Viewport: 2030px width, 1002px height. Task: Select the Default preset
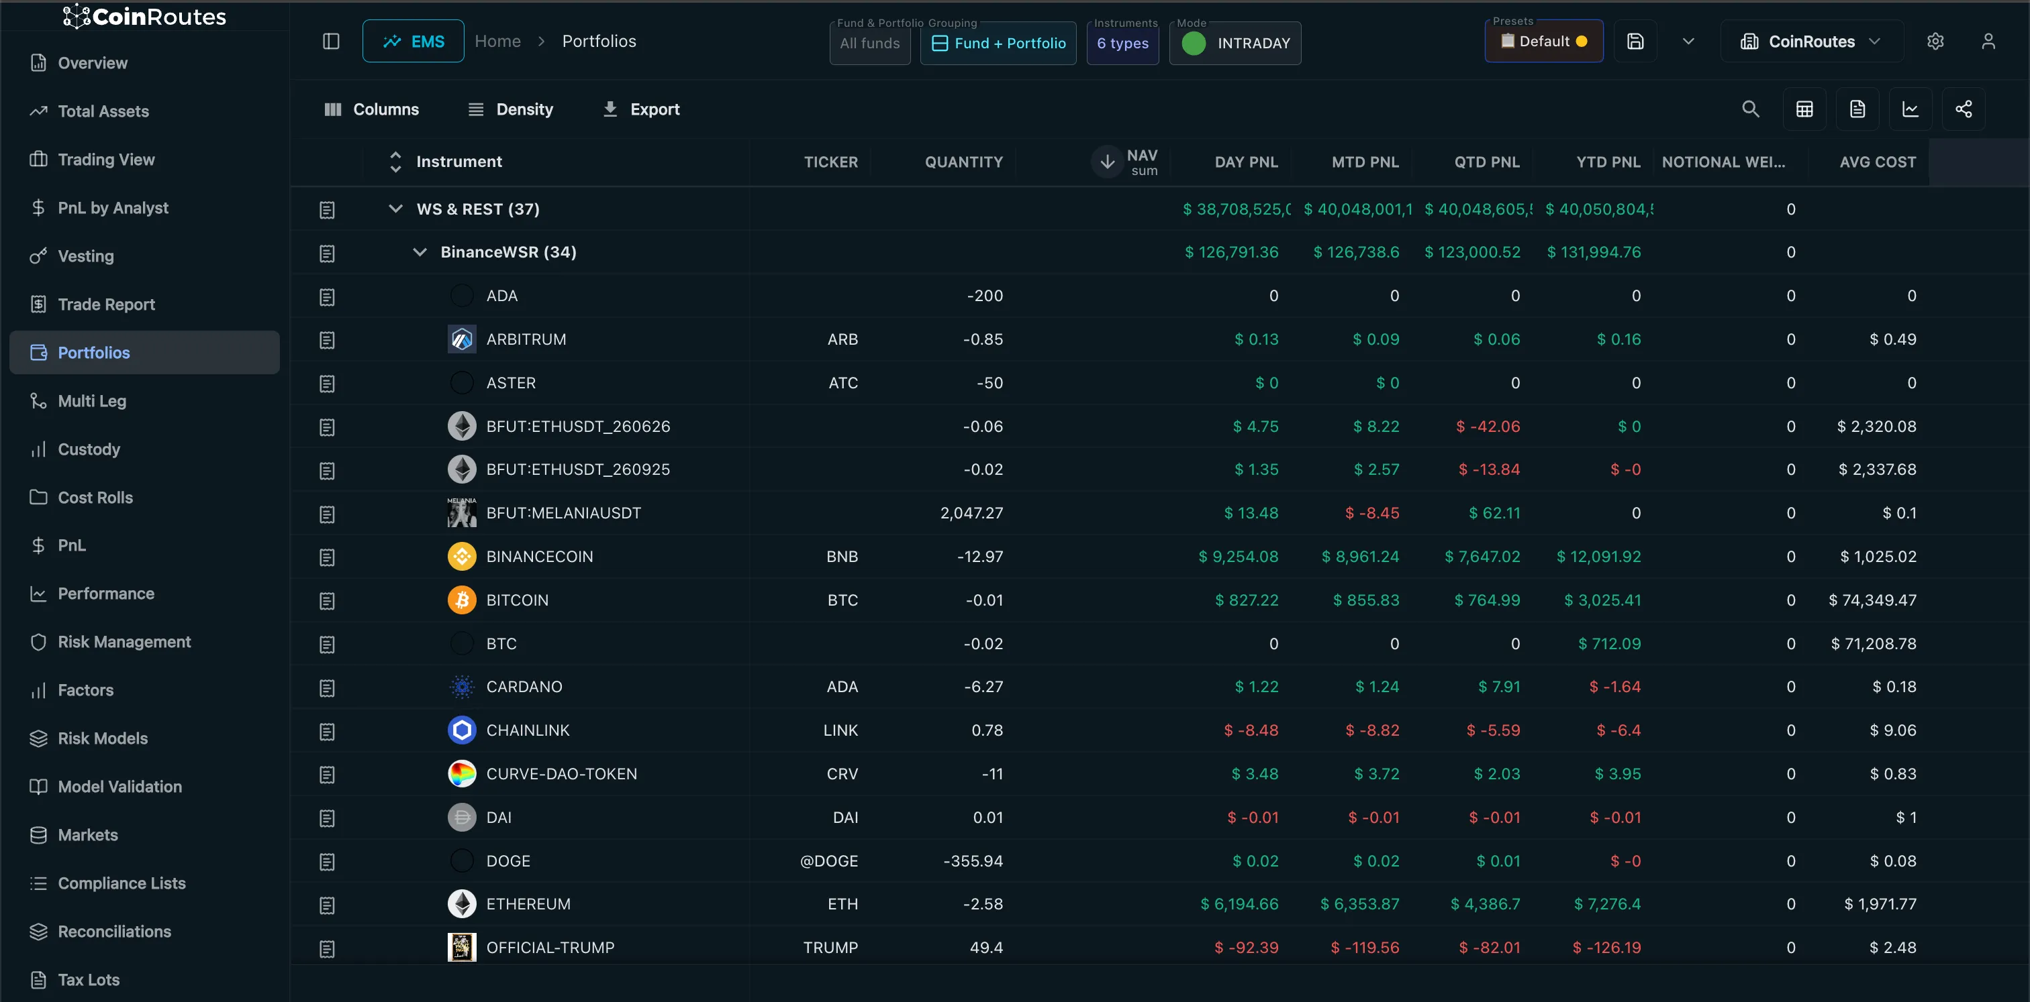coord(1543,42)
